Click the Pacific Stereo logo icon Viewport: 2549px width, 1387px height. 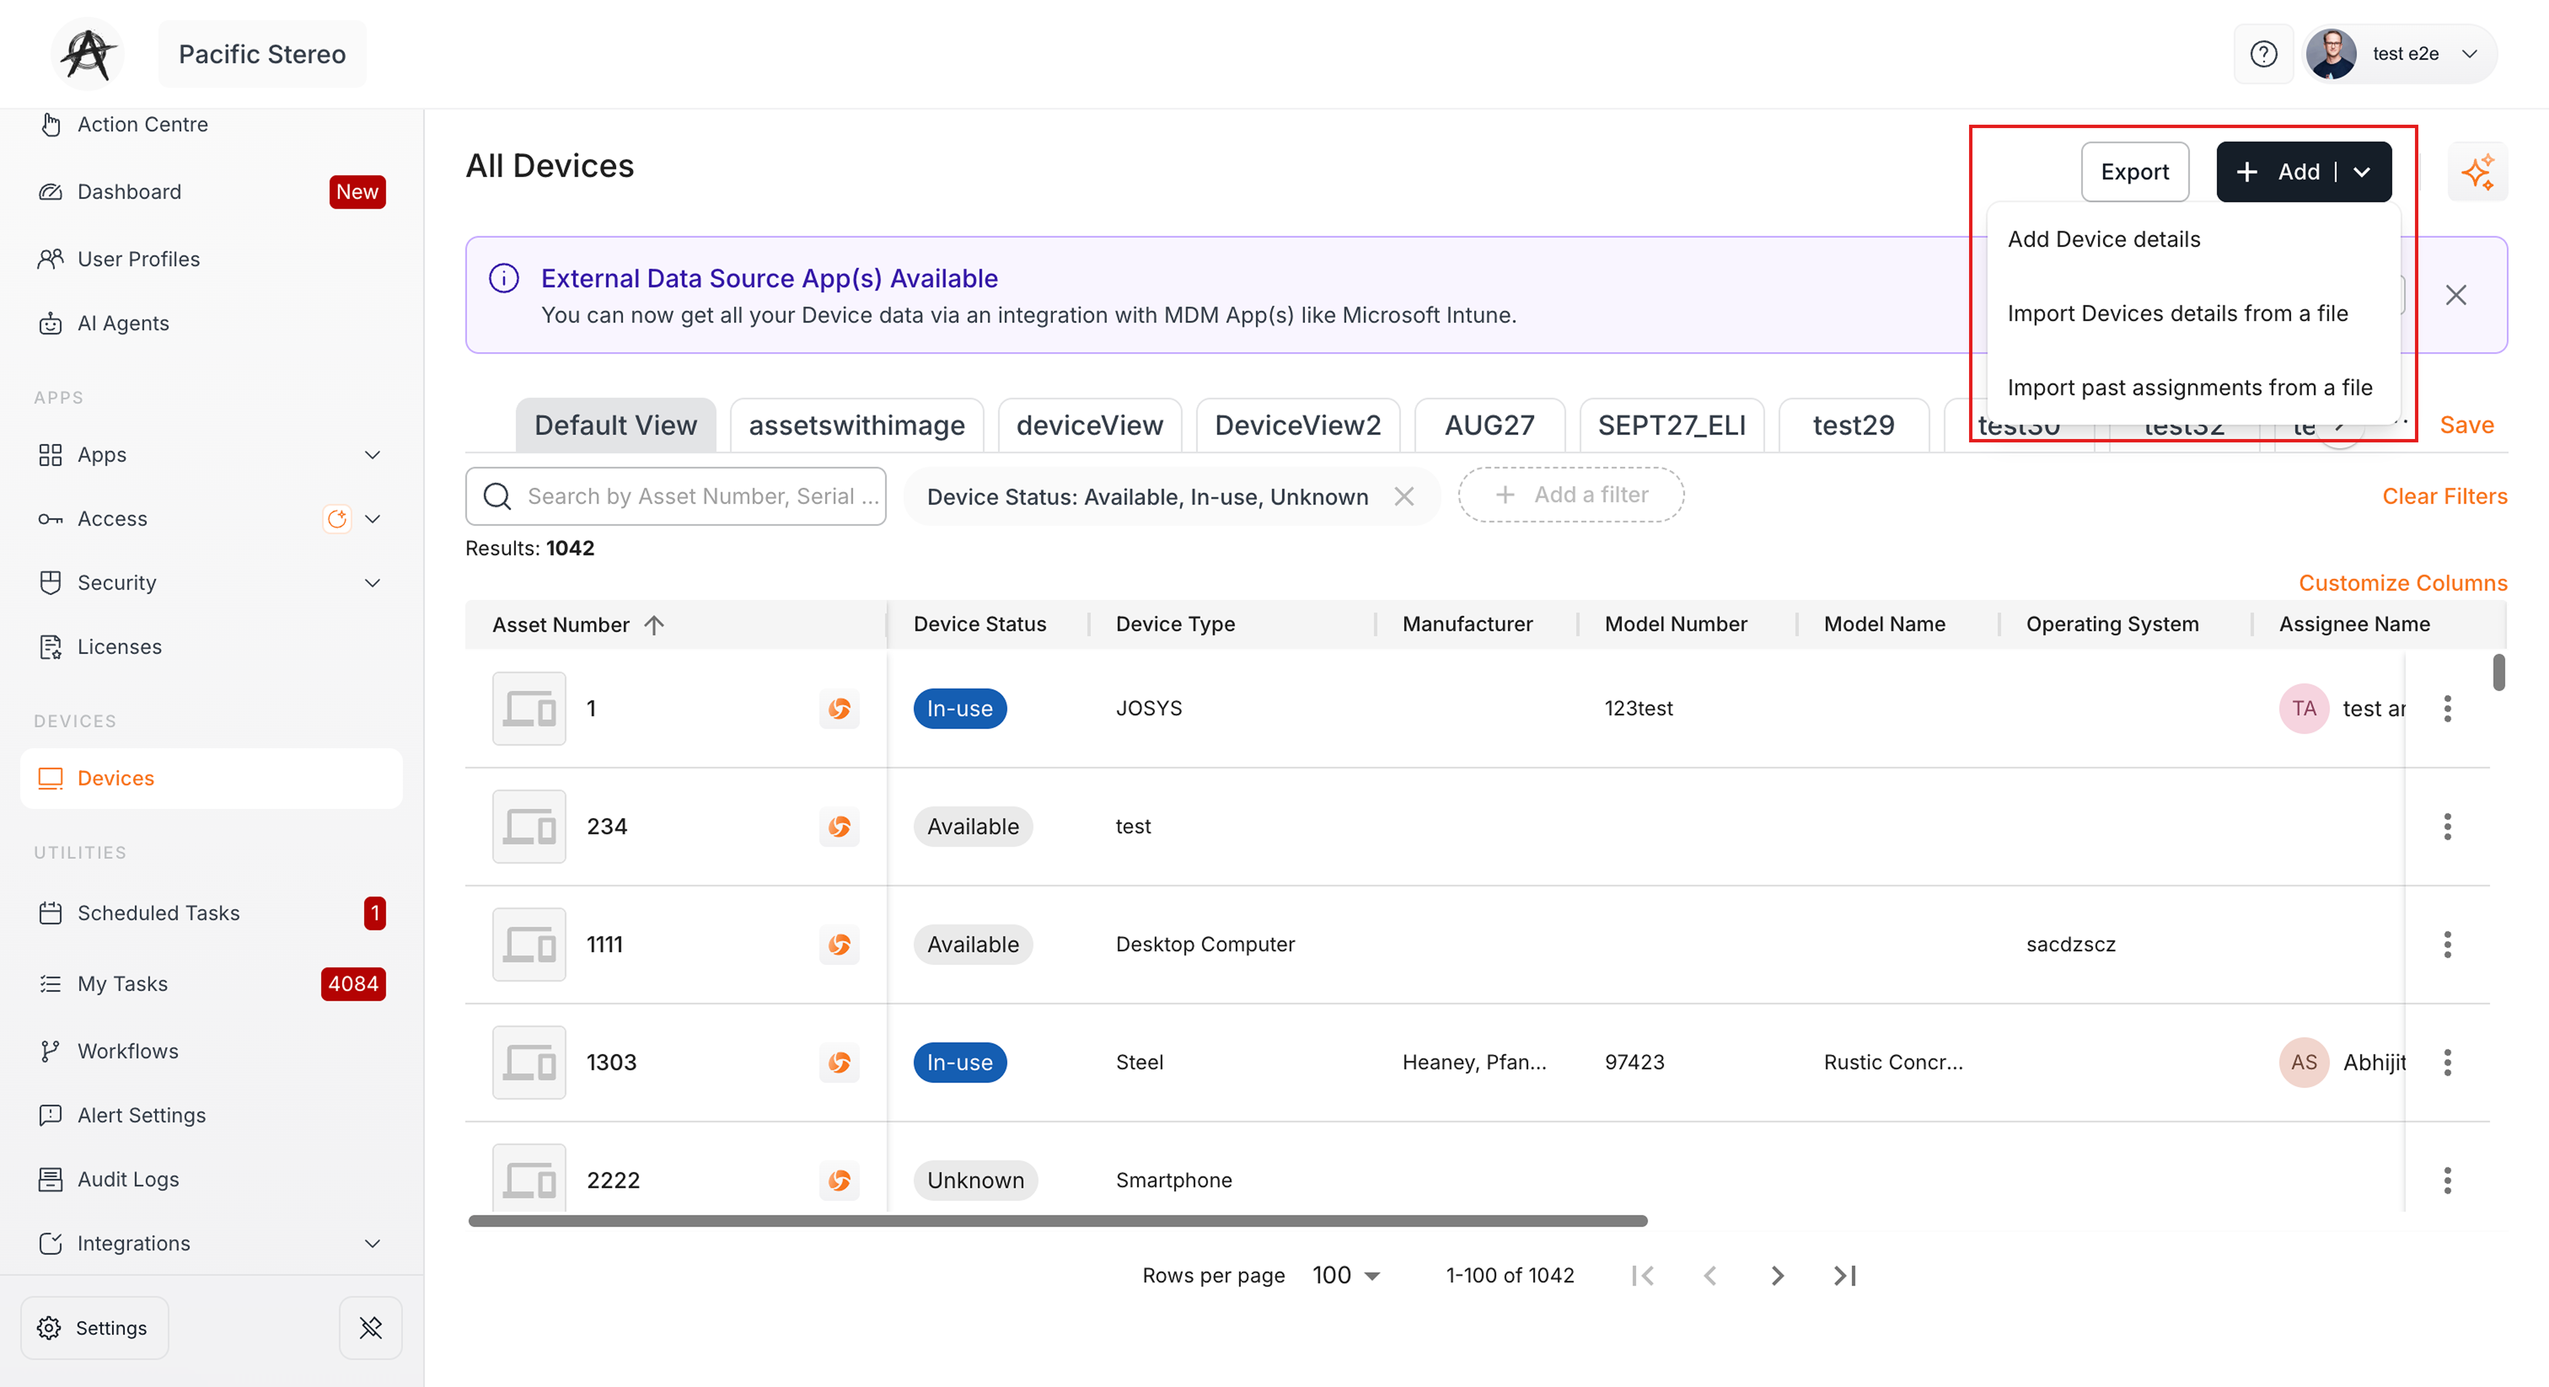tap(88, 54)
